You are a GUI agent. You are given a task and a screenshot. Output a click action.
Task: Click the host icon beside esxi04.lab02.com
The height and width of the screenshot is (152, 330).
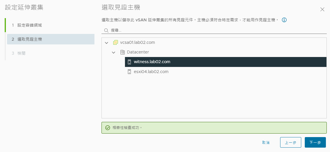point(129,72)
